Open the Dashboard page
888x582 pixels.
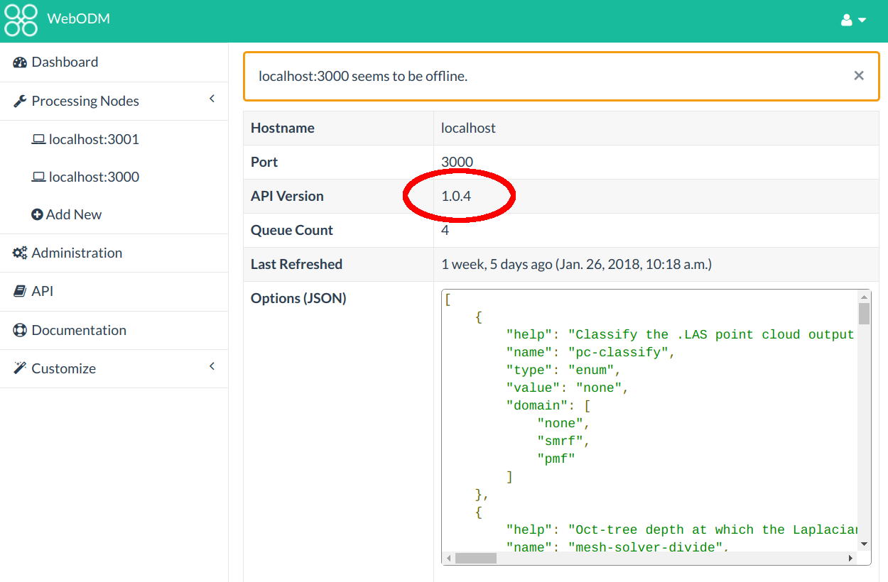[x=65, y=62]
